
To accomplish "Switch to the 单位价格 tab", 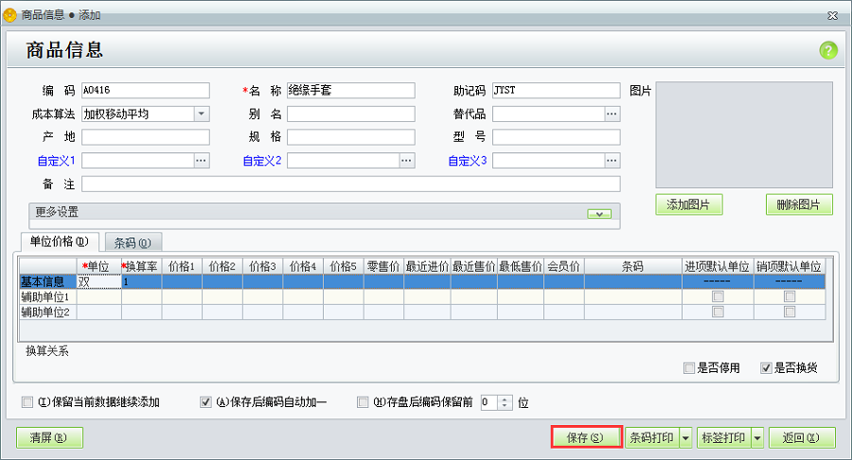I will (60, 241).
